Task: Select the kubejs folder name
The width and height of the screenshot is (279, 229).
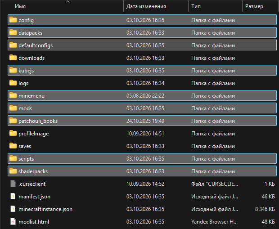Action: coord(26,71)
